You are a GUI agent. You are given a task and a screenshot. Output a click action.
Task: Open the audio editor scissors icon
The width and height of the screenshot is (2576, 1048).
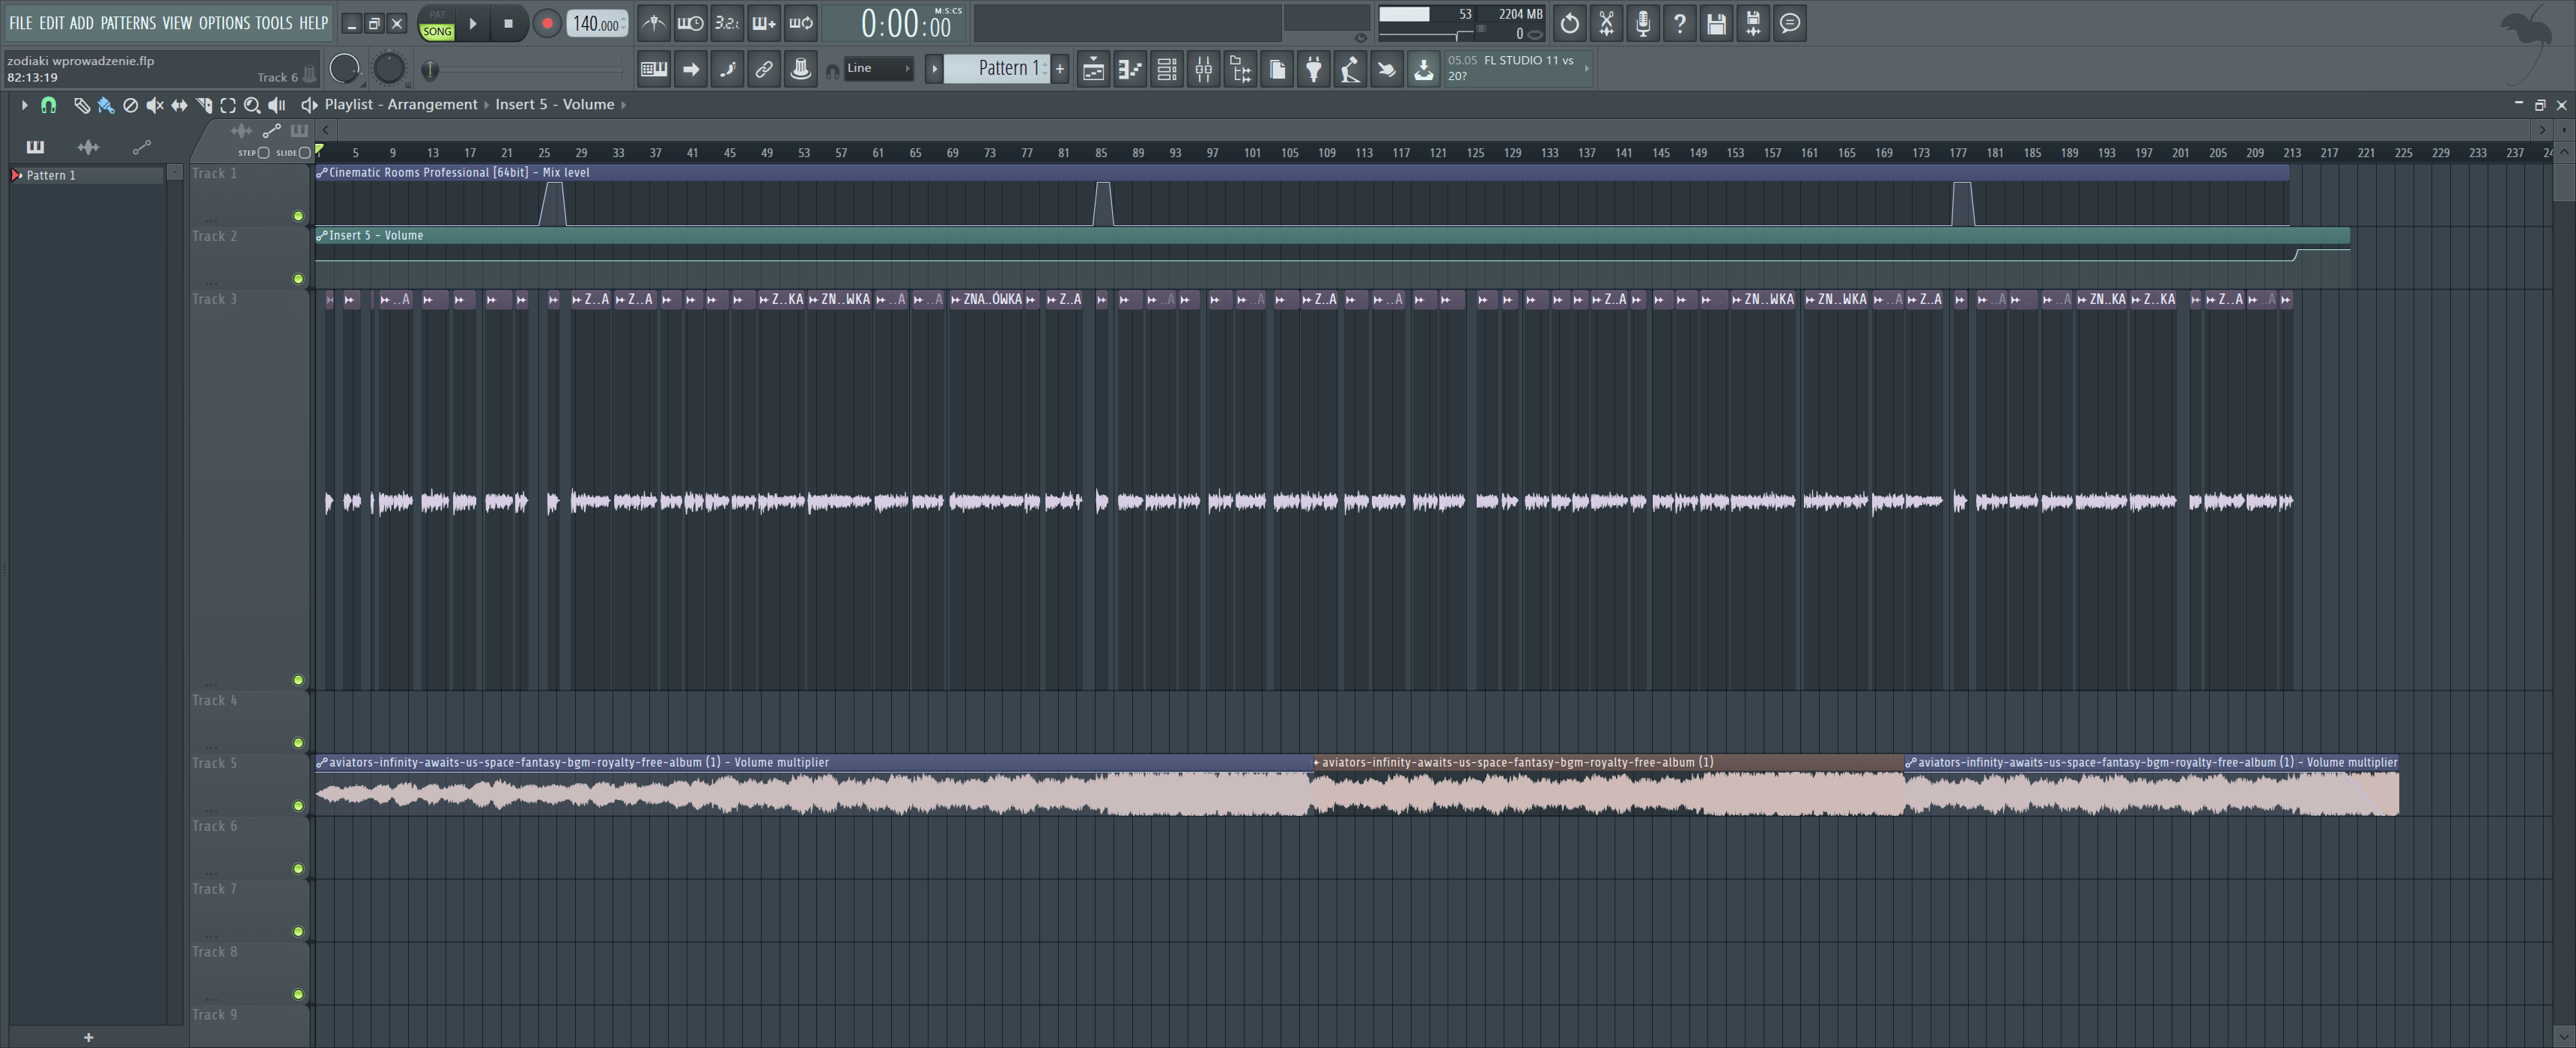click(x=1606, y=23)
